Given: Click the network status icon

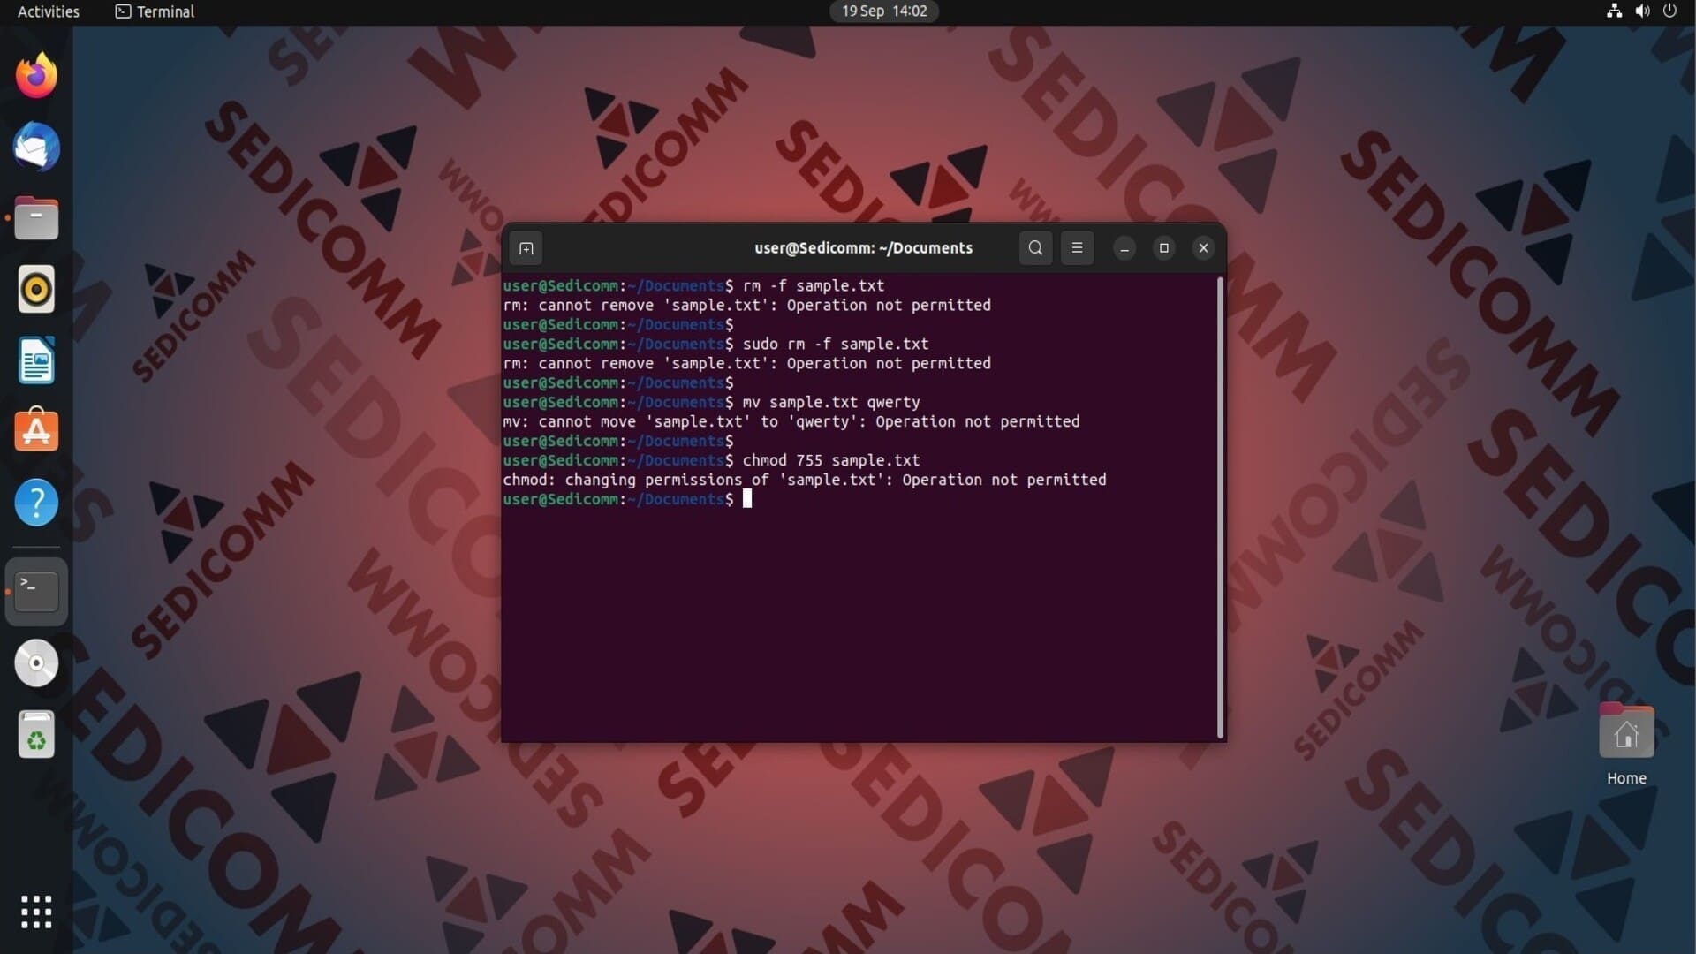Looking at the screenshot, I should (1614, 11).
